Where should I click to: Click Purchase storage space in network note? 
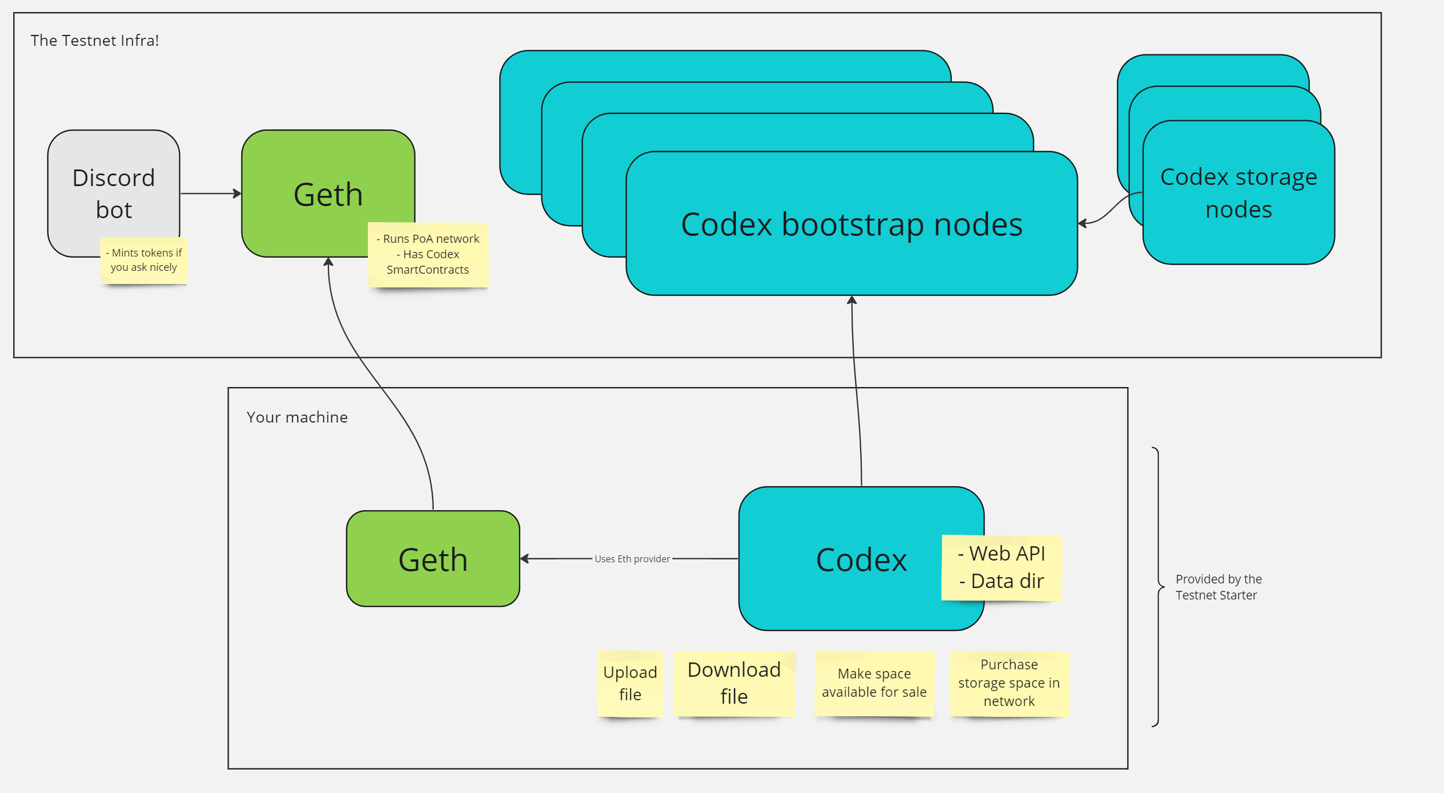(1009, 683)
